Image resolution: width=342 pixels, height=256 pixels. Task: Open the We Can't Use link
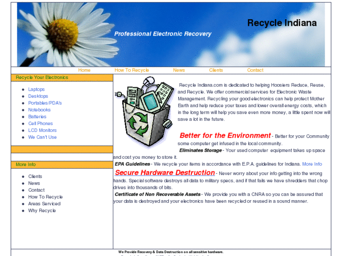[42, 137]
